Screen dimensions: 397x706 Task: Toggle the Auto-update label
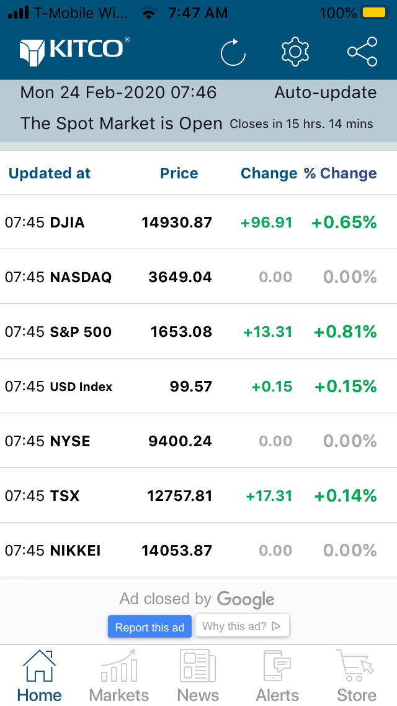[x=326, y=93]
